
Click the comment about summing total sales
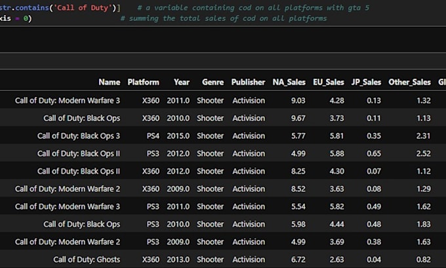click(224, 18)
